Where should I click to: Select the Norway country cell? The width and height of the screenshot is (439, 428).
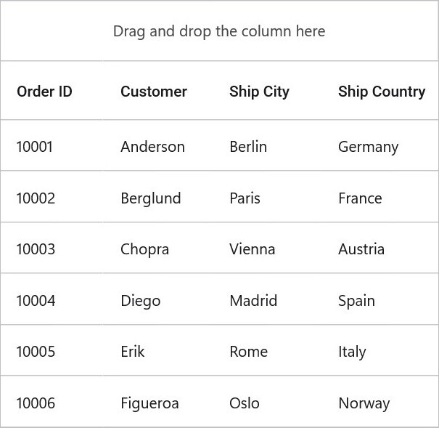[x=379, y=402]
